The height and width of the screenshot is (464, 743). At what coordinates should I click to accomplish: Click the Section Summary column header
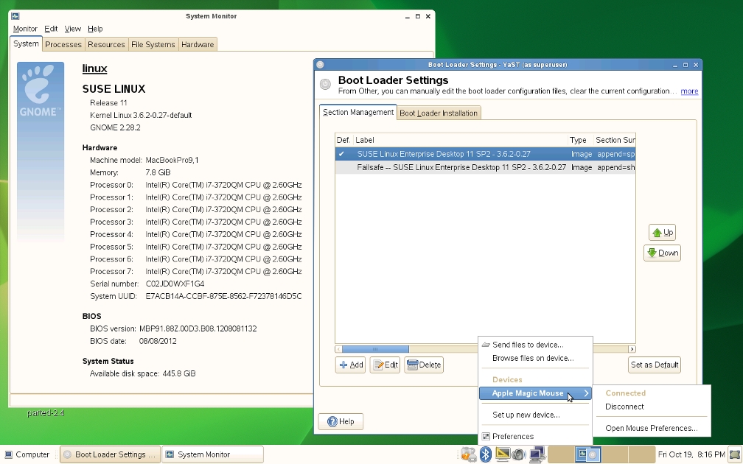(615, 140)
